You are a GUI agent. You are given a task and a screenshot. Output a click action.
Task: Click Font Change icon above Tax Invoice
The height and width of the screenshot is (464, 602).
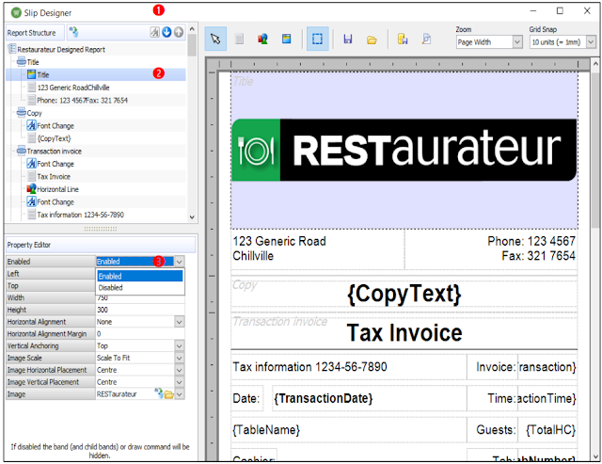(31, 164)
